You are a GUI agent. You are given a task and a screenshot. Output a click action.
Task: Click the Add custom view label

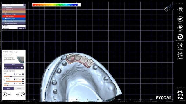[x=180, y=88]
